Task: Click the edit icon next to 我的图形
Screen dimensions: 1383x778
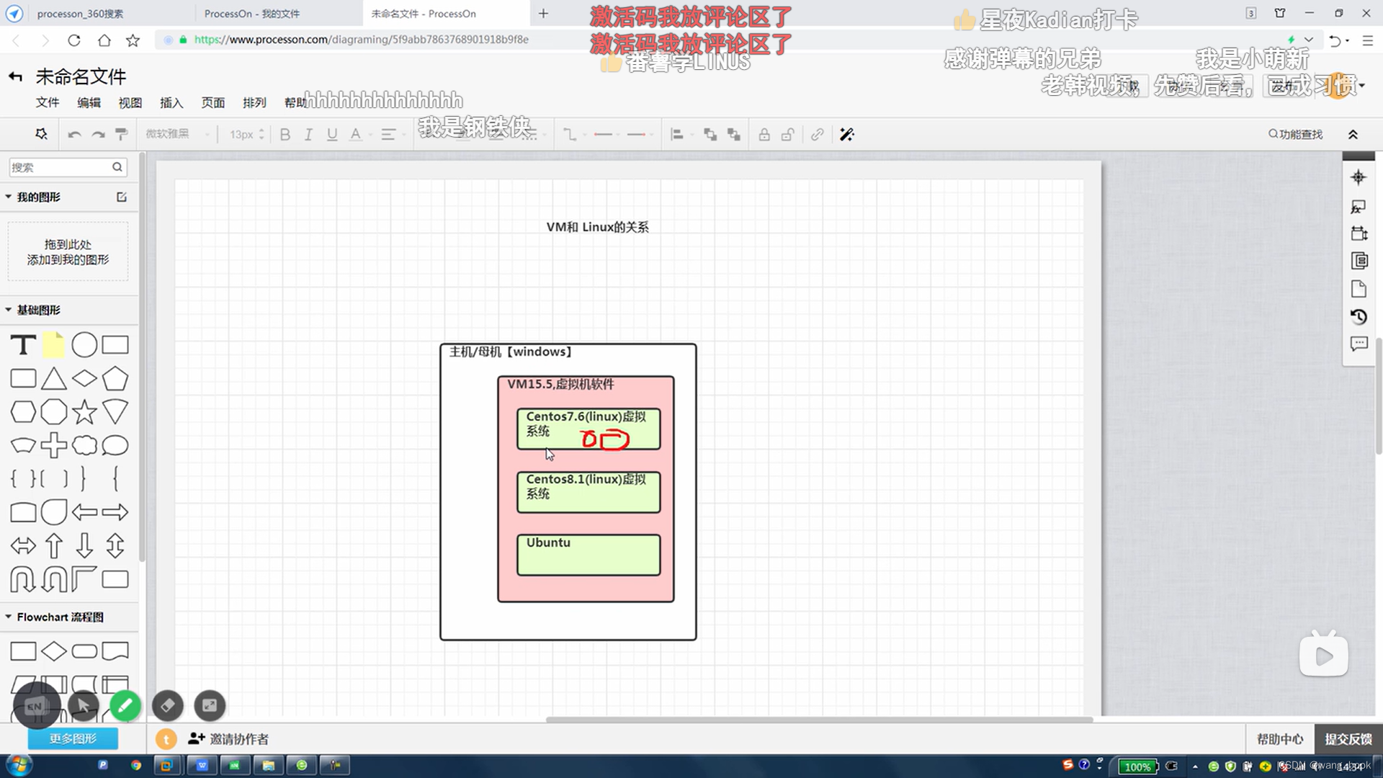Action: 122,197
